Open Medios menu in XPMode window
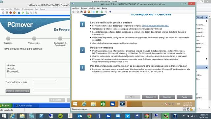The height and width of the screenshot is (119, 211). click(x=17, y=9)
